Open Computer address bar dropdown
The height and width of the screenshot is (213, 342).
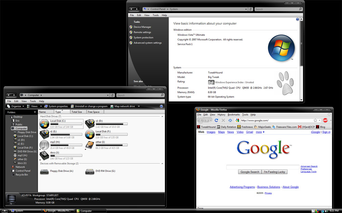(108, 95)
